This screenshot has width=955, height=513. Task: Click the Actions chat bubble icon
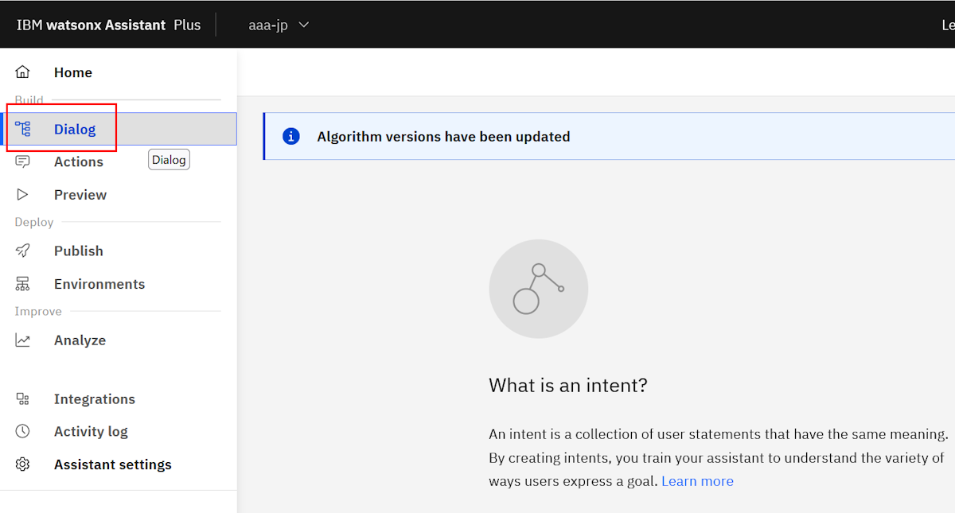[x=22, y=161]
